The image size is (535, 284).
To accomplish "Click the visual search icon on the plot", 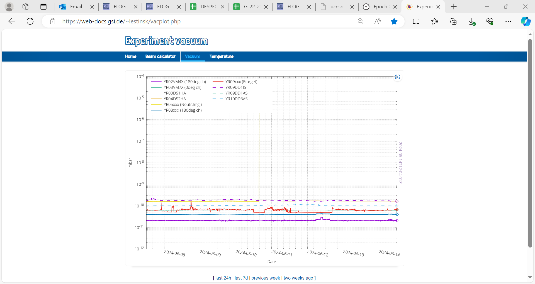I will coord(397,77).
